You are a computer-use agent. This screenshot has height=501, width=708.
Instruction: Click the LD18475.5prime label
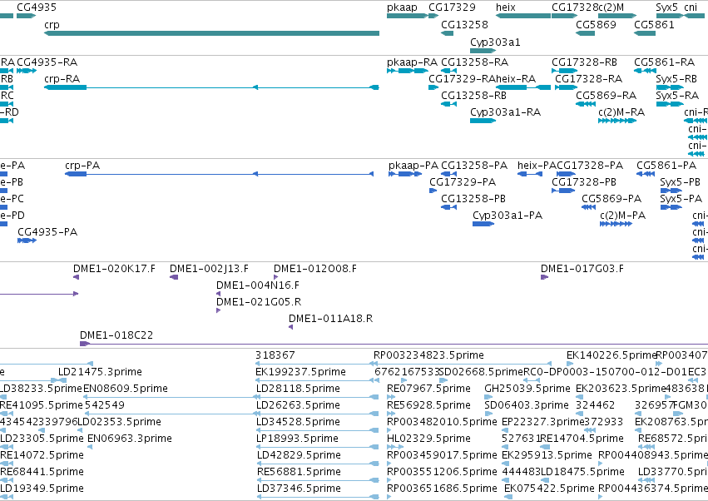[x=582, y=472]
